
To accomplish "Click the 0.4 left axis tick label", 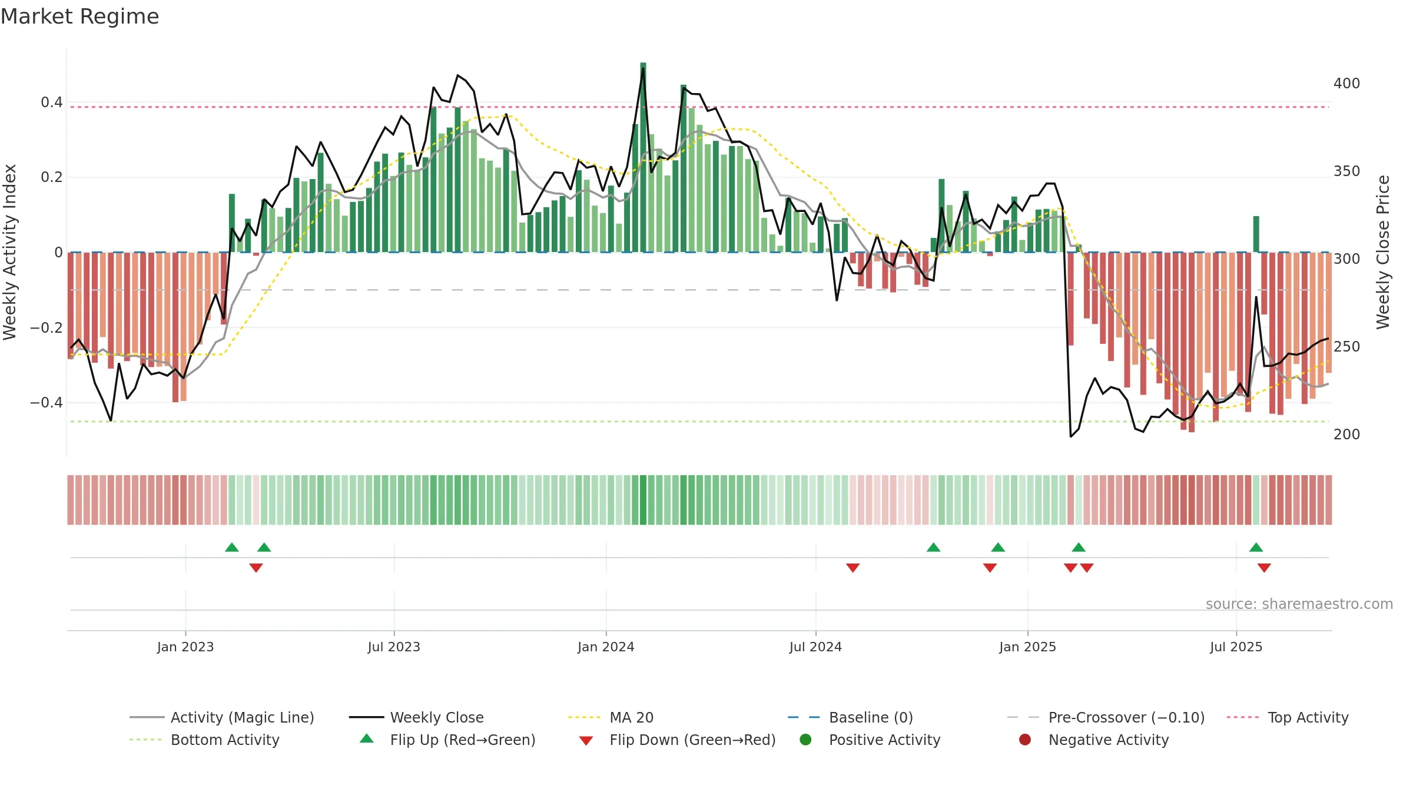I will tap(52, 102).
